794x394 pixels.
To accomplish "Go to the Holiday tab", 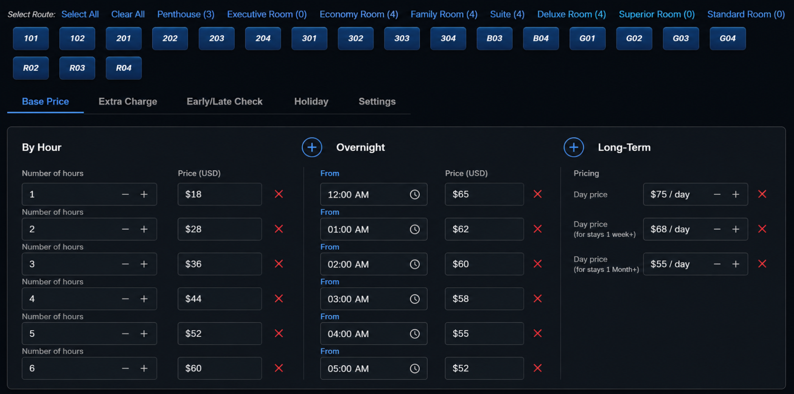I will coord(311,102).
